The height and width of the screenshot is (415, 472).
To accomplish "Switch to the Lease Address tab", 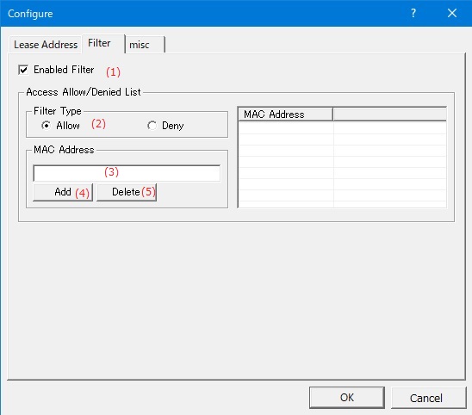I will coord(46,45).
